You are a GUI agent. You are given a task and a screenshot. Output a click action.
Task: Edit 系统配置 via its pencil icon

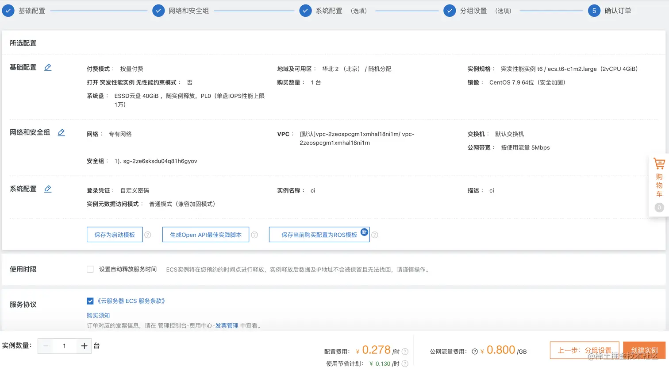point(48,188)
